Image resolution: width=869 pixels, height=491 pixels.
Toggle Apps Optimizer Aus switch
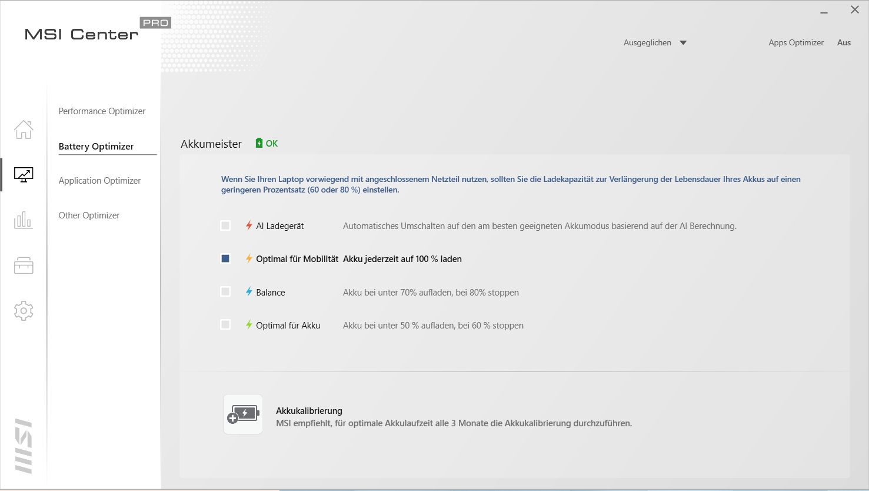(x=844, y=42)
